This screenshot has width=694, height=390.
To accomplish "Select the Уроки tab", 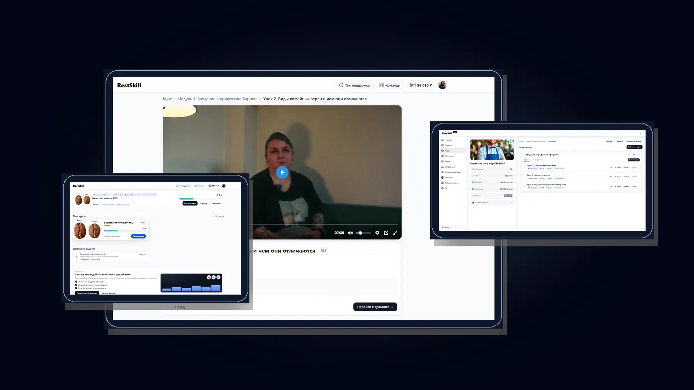I will (526, 160).
